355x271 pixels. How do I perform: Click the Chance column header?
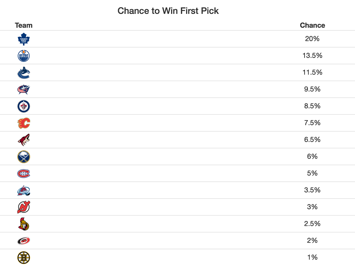pyautogui.click(x=312, y=25)
